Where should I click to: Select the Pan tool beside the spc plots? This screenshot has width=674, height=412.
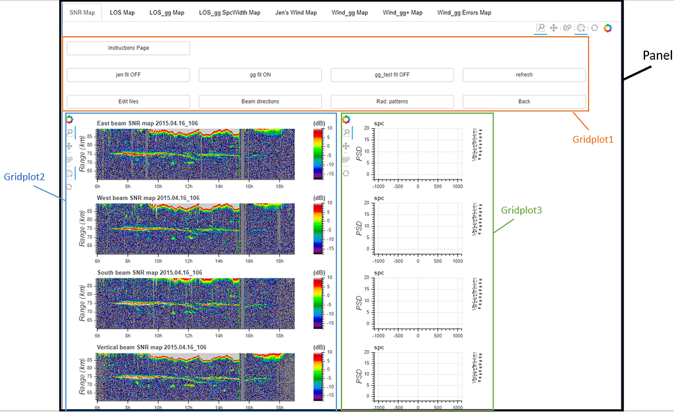[346, 146]
